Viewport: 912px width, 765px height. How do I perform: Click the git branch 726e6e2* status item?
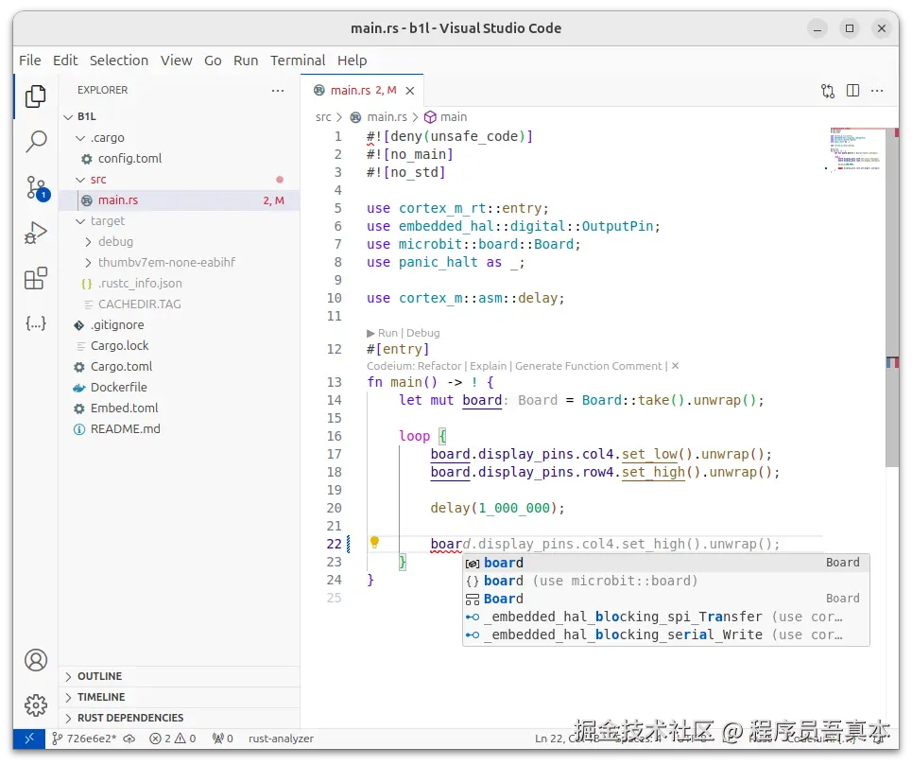coord(84,739)
